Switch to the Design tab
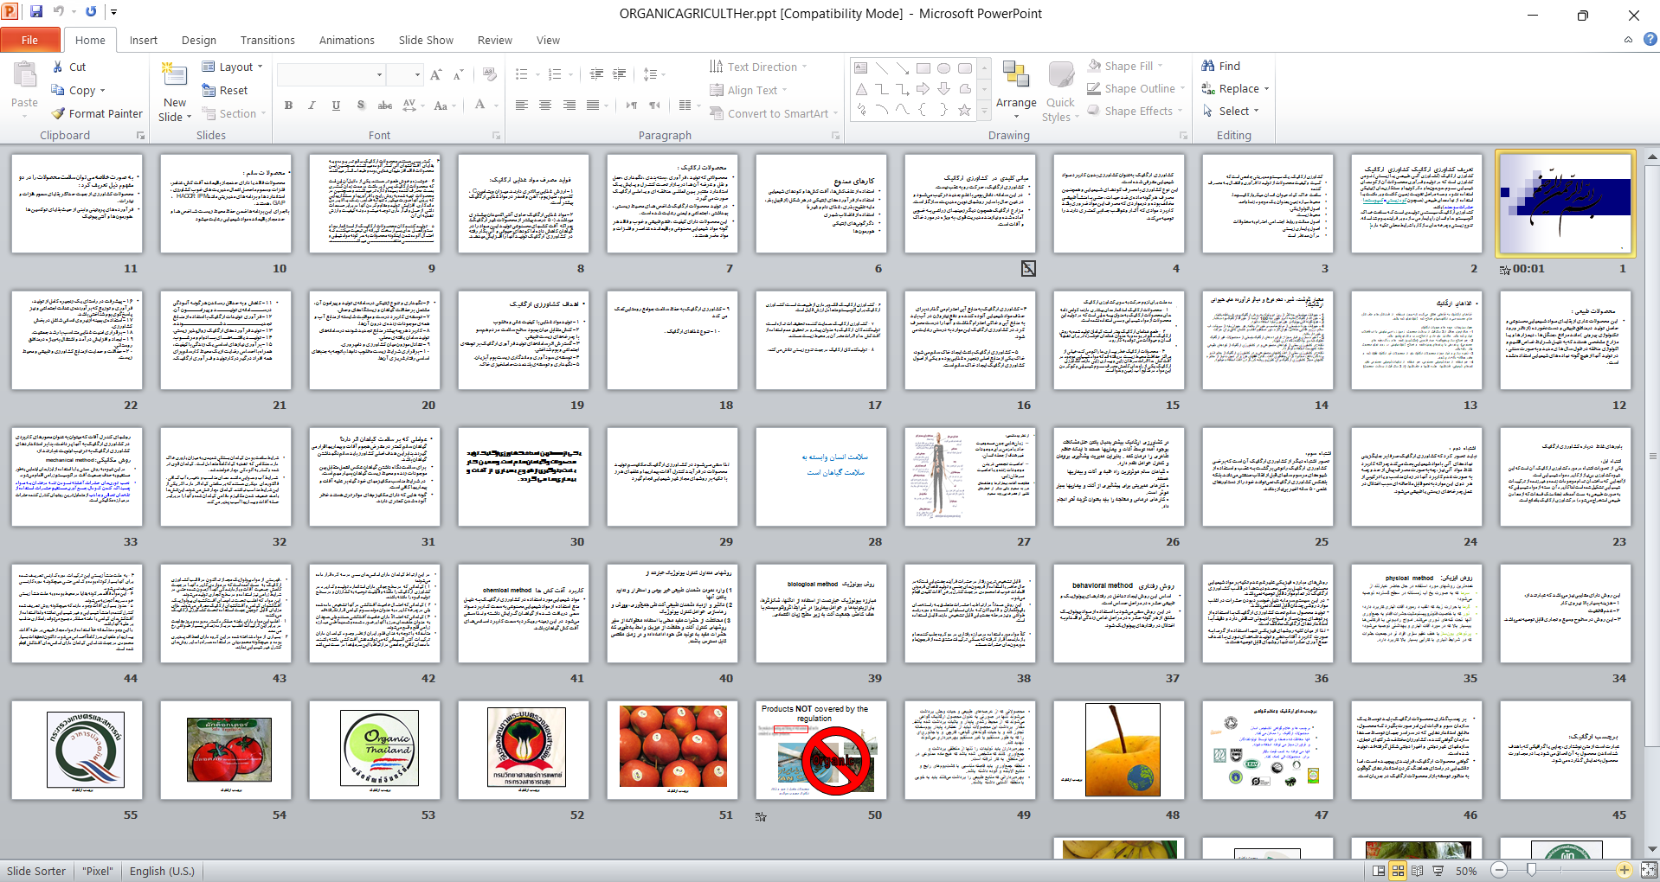1660x882 pixels. coord(199,40)
